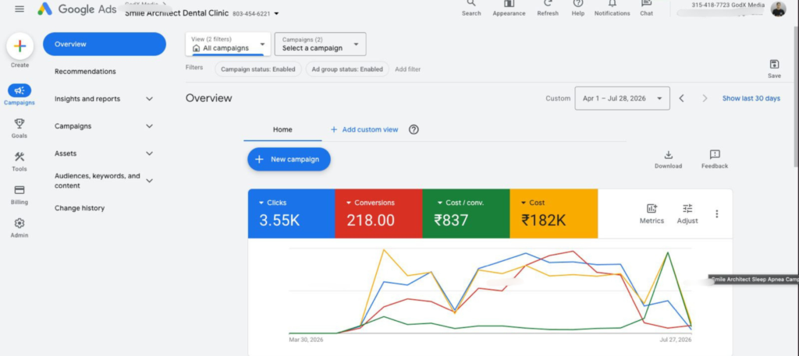Click the Custom date range label
799x356 pixels.
click(558, 98)
